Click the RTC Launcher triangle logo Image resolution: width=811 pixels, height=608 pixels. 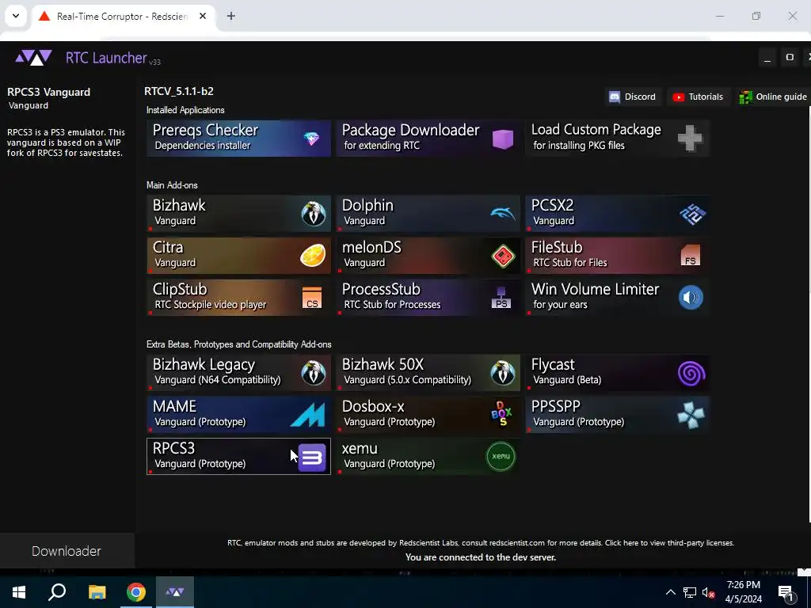pyautogui.click(x=33, y=57)
